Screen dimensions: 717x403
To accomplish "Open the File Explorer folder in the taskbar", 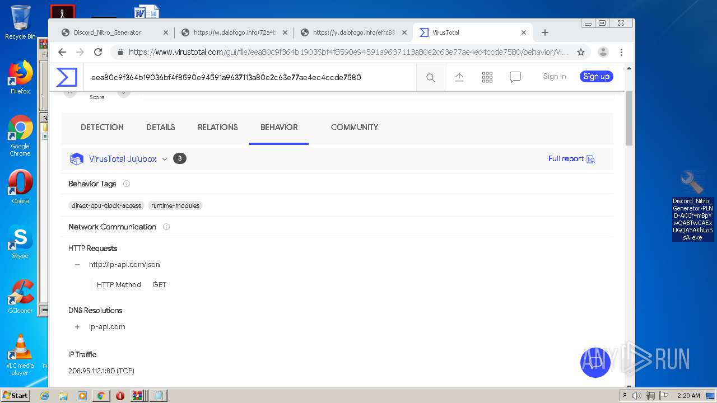I will [x=63, y=396].
